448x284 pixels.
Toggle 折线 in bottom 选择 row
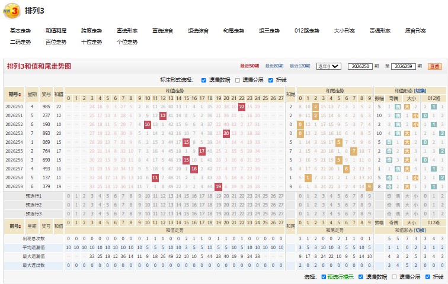pyautogui.click(x=427, y=276)
